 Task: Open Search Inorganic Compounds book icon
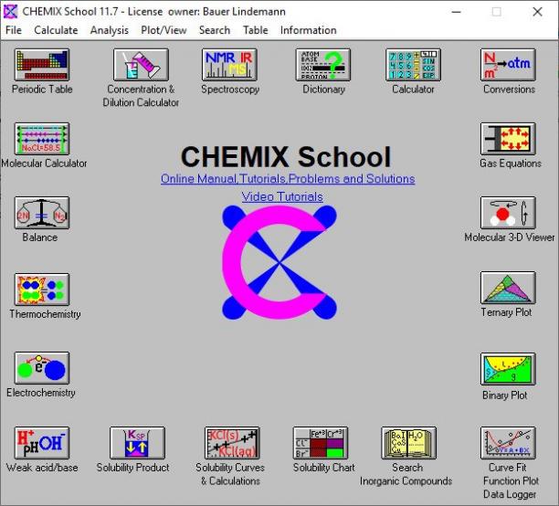(408, 443)
